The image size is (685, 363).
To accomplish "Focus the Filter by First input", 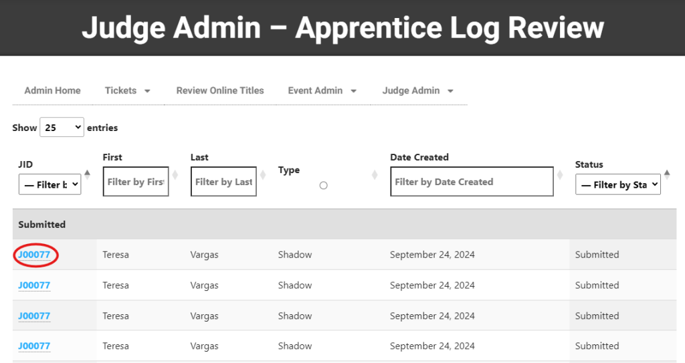I will coord(136,182).
